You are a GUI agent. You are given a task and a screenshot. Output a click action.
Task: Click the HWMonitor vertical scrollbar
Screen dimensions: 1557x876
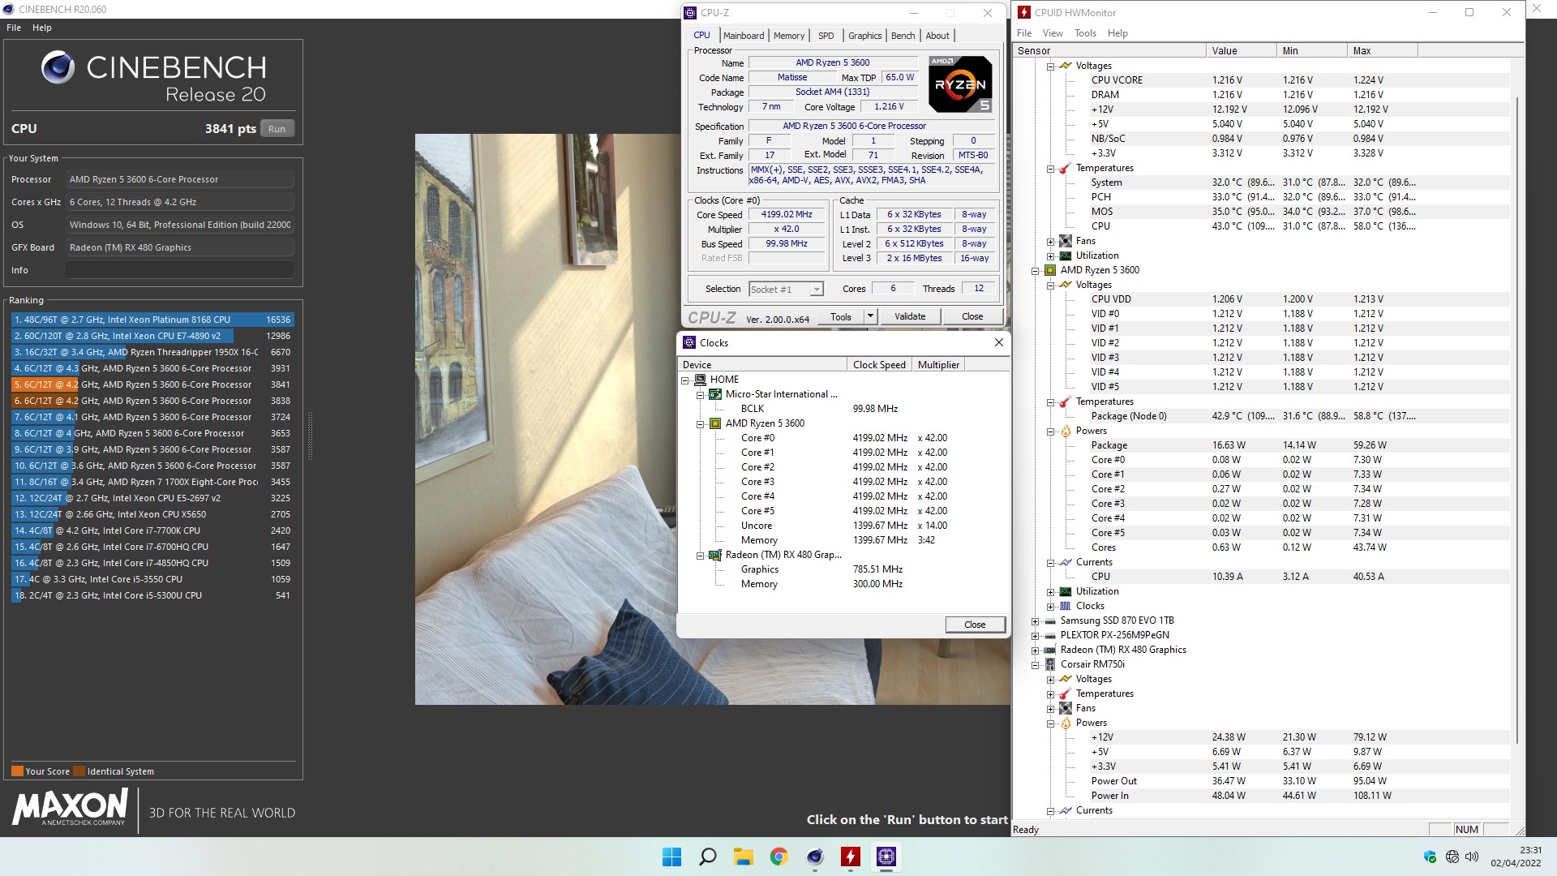point(1516,422)
